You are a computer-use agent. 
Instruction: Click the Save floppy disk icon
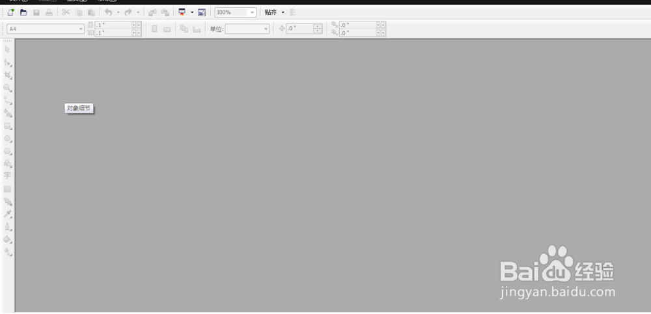pyautogui.click(x=36, y=12)
